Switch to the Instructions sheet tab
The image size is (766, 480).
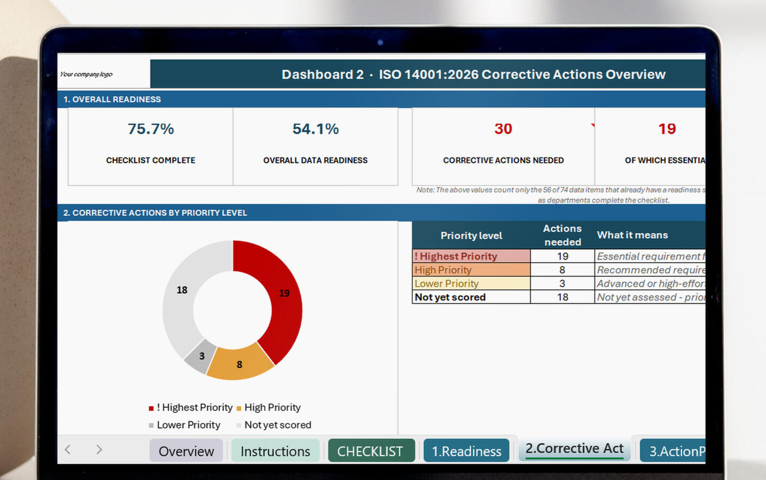click(275, 451)
